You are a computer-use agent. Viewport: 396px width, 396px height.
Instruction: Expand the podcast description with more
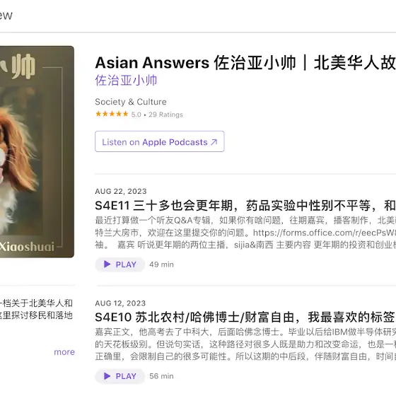(x=64, y=352)
